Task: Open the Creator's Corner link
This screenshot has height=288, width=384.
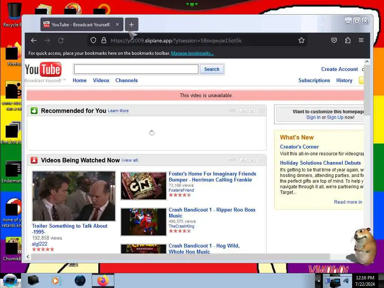Action: tap(299, 147)
